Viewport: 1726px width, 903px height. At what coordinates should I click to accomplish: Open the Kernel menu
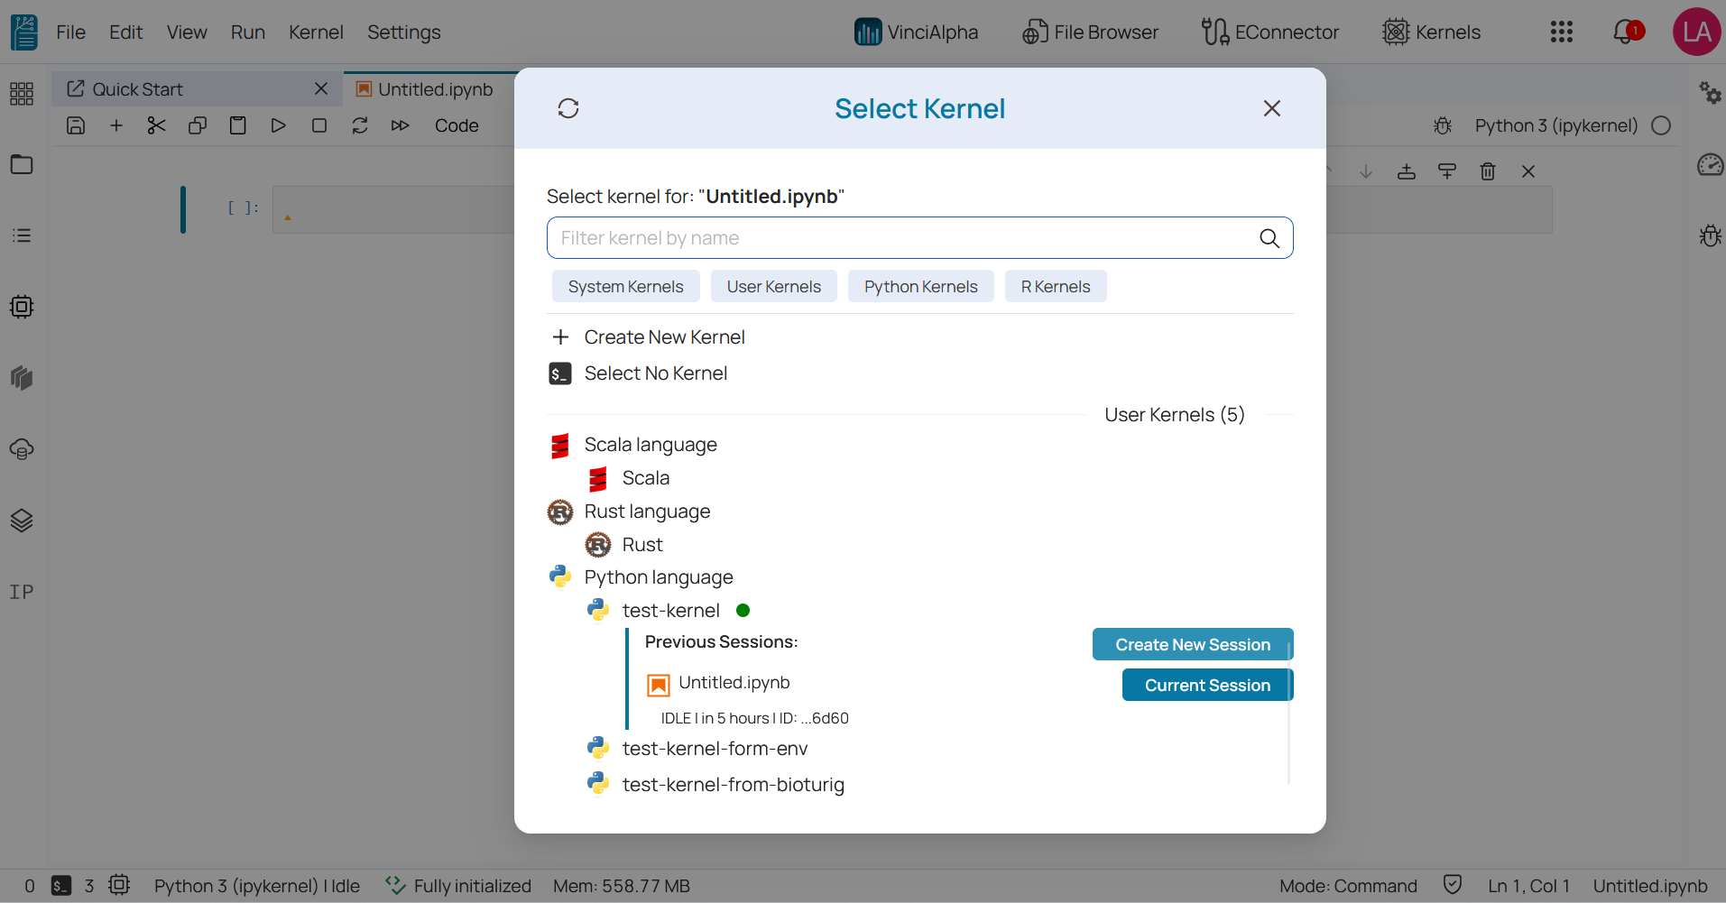point(316,32)
